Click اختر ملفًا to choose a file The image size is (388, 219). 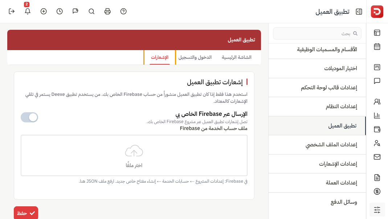(x=134, y=165)
